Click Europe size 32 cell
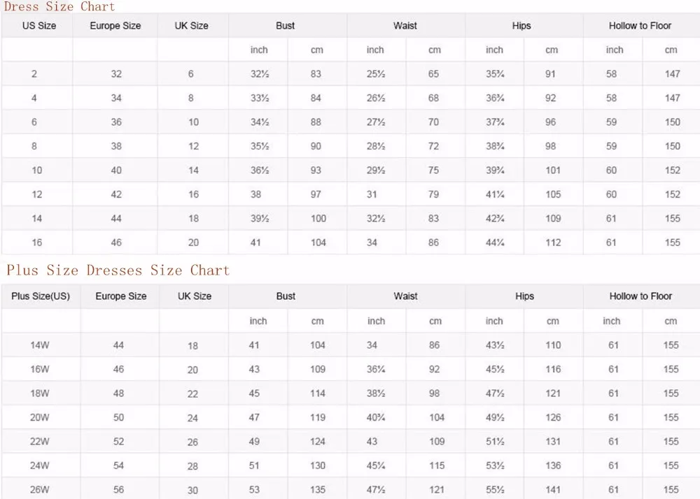 (116, 74)
